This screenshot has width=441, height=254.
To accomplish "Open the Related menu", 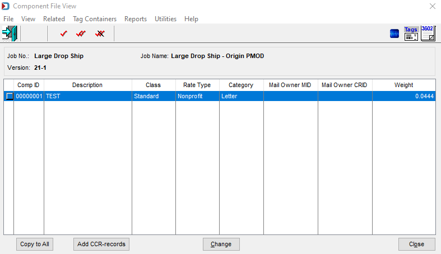I will tap(54, 19).
